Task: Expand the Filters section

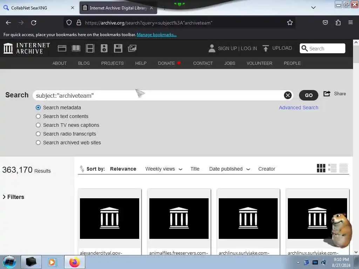Action: [14, 197]
